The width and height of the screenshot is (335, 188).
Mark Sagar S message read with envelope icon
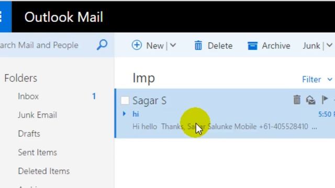point(310,100)
